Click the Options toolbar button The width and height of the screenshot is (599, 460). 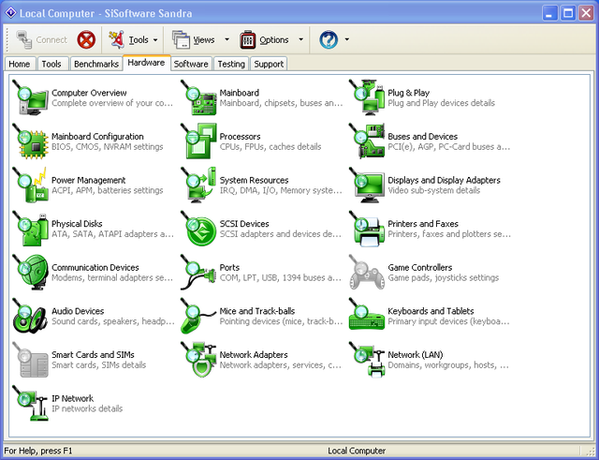(264, 39)
